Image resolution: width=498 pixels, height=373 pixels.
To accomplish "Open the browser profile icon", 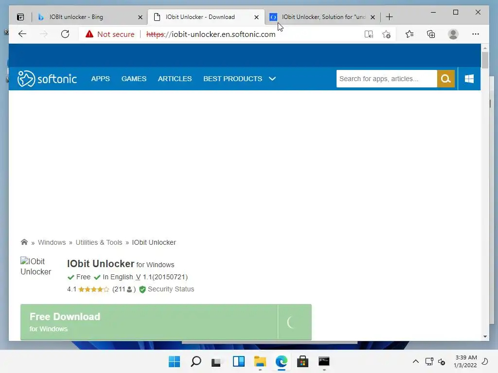I will 453,34.
